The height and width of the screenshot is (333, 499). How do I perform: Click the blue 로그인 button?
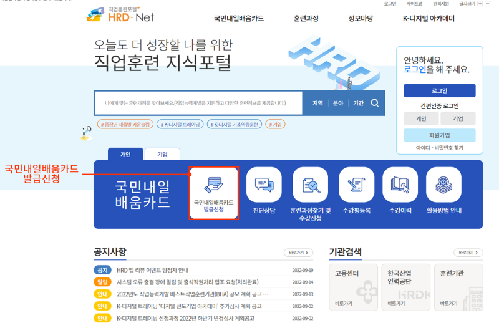click(440, 90)
